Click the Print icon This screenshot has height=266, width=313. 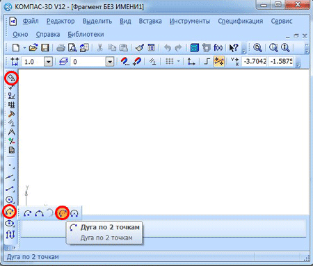[x=61, y=48]
